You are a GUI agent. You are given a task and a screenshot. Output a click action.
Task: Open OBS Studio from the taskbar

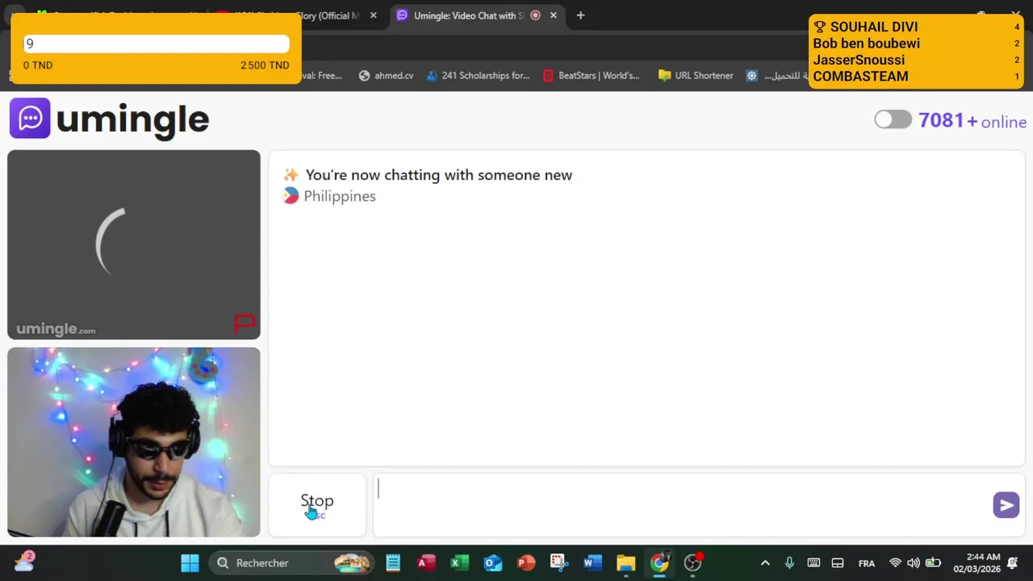point(692,562)
